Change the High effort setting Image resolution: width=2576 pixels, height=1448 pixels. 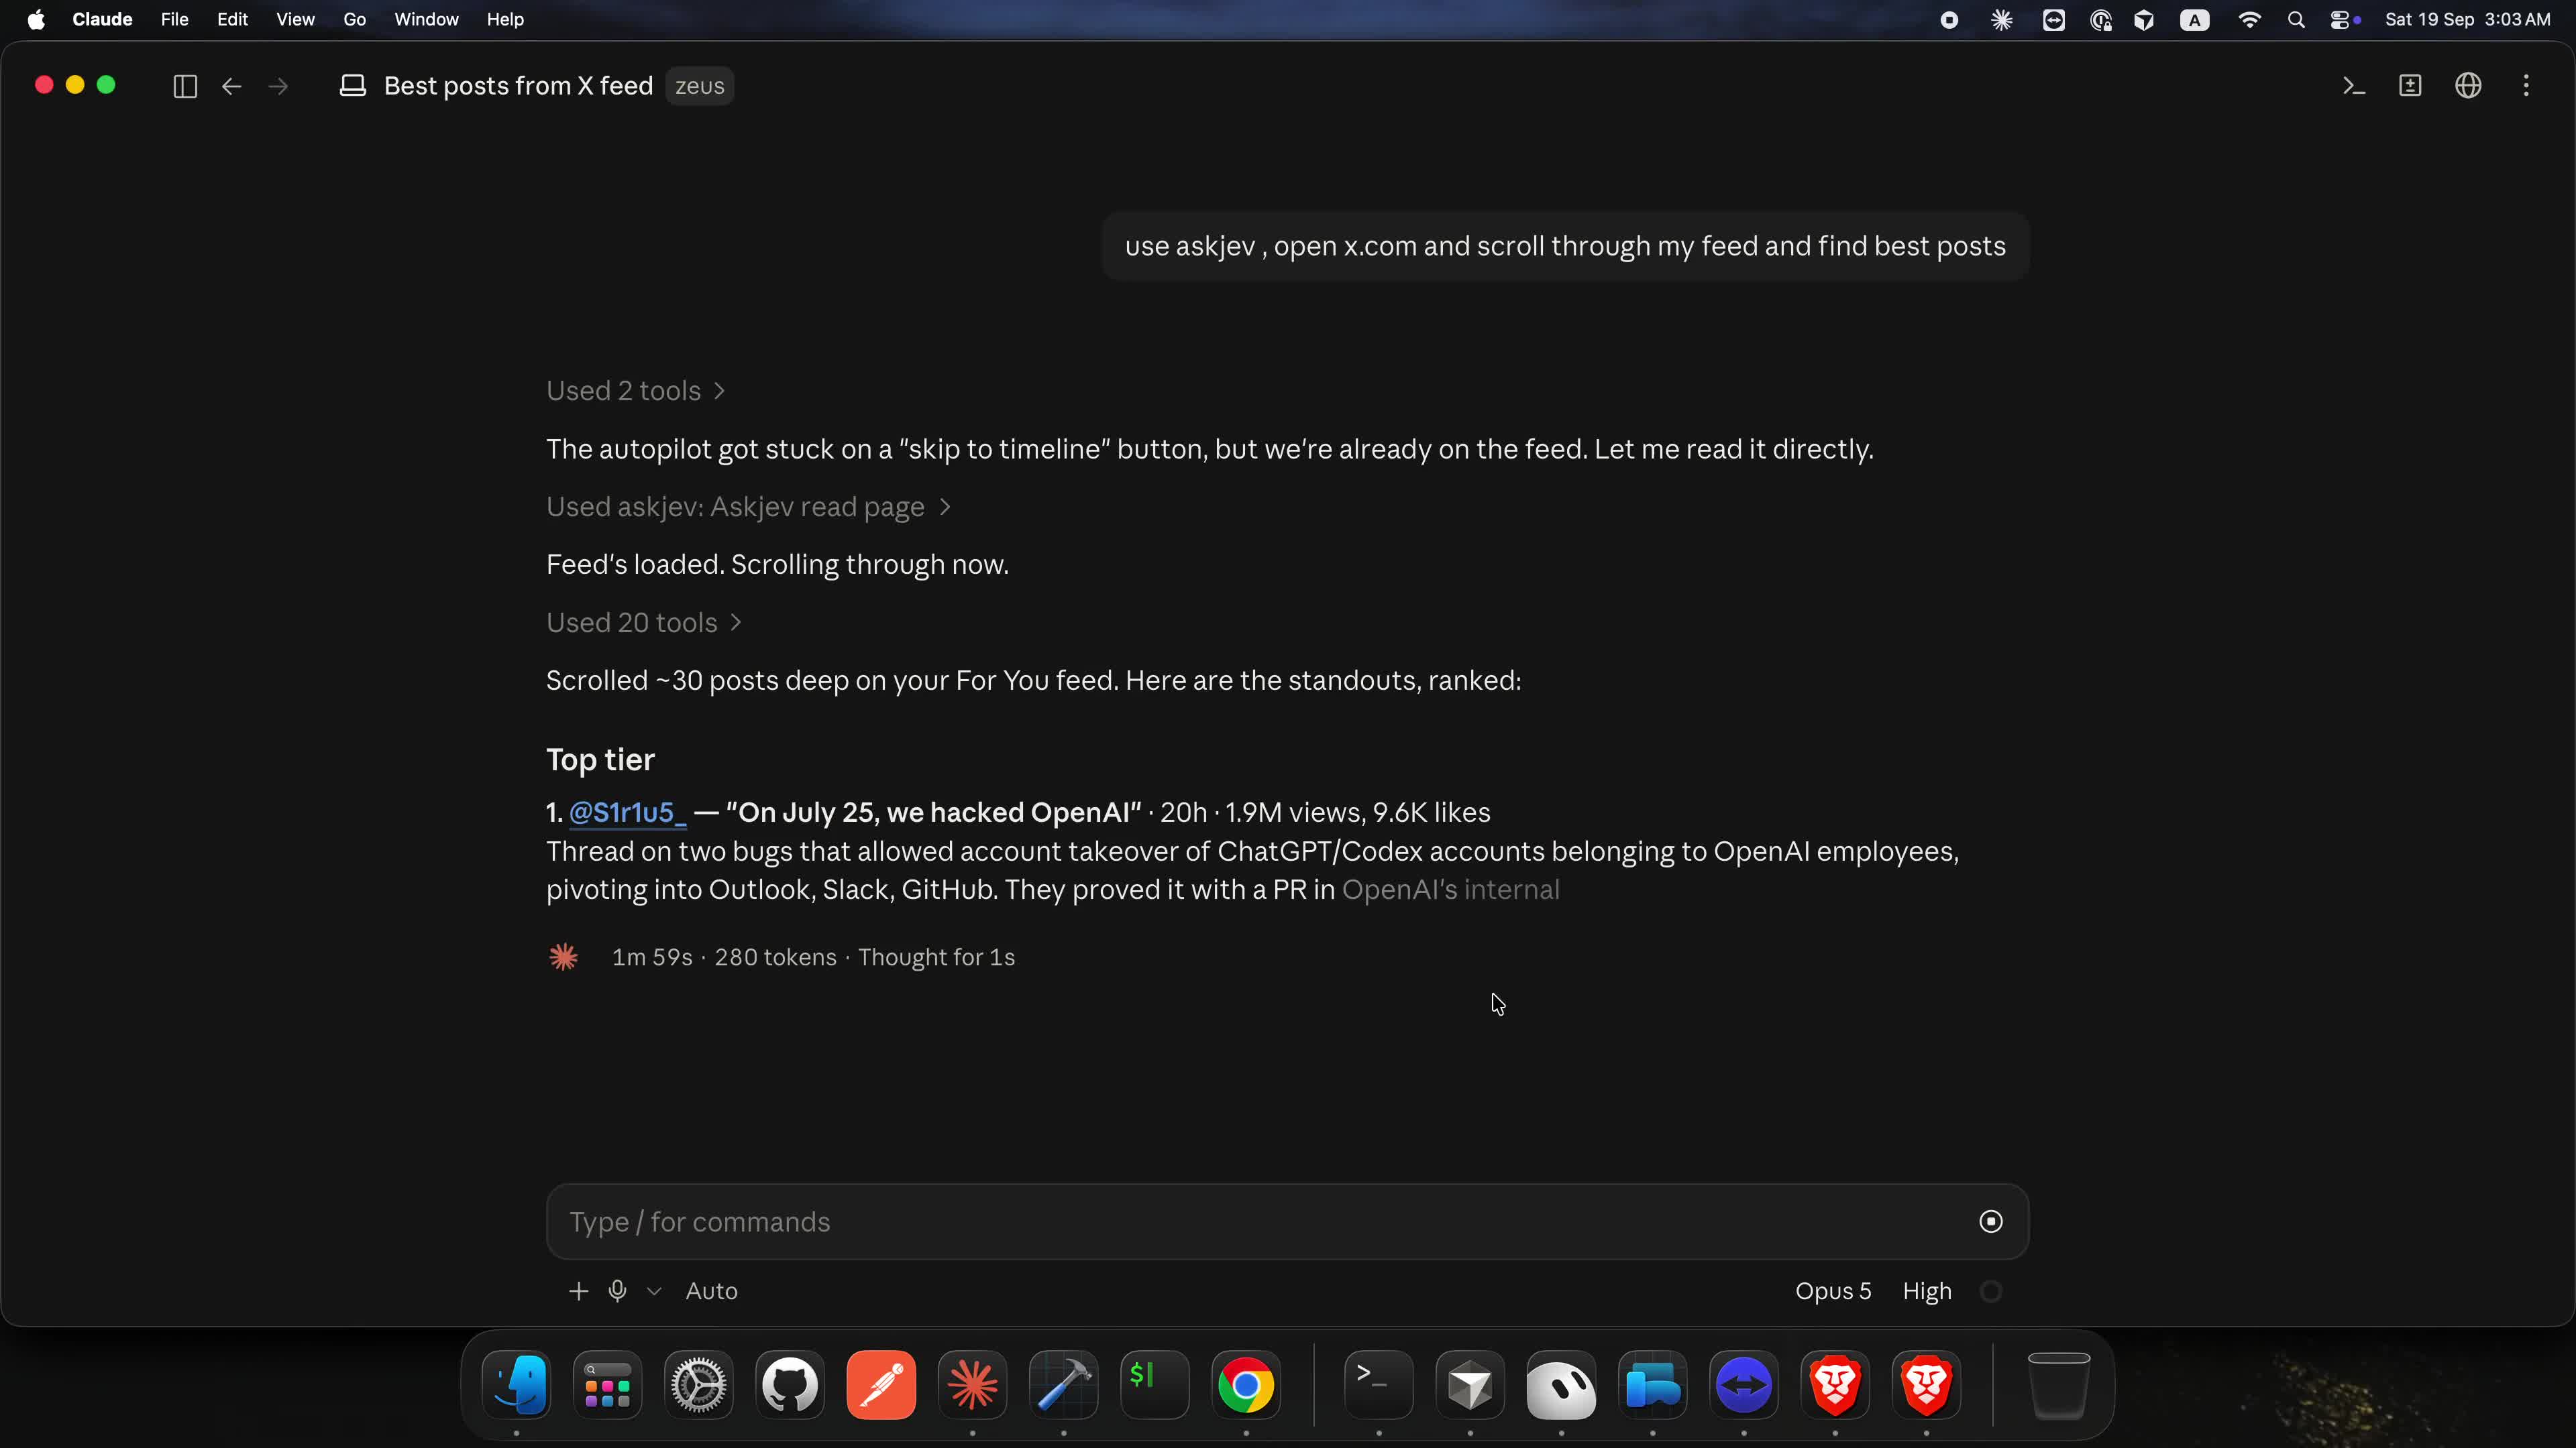pyautogui.click(x=1927, y=1291)
